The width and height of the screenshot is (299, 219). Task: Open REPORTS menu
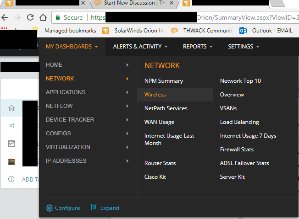coord(198,47)
